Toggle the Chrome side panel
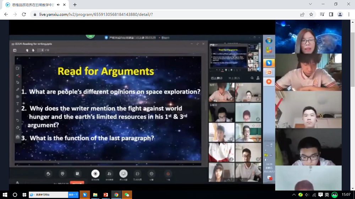This screenshot has height=199, width=355. click(331, 15)
